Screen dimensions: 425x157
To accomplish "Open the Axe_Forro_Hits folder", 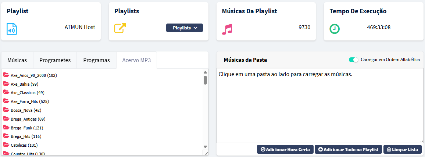I will pos(30,101).
